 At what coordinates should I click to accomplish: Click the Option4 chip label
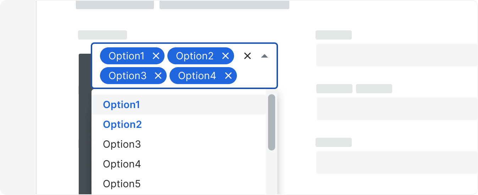(197, 76)
